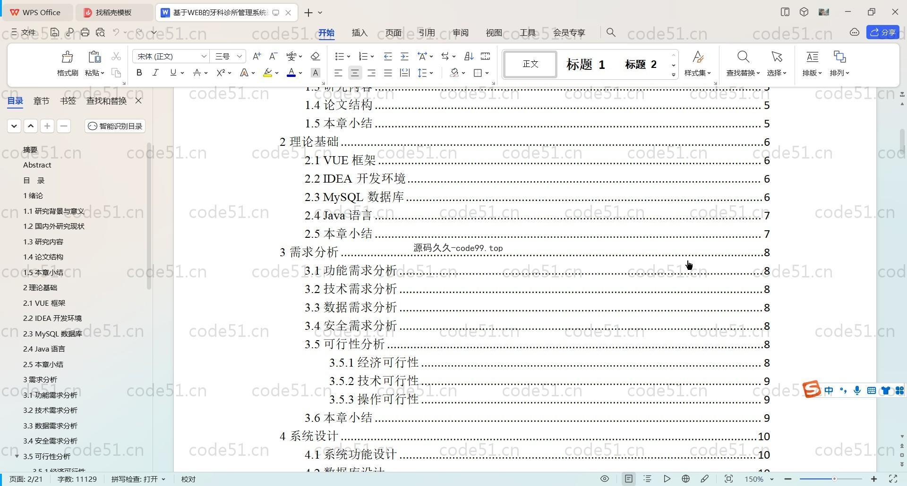907x486 pixels.
Task: Close the navigation pane
Action: pyautogui.click(x=138, y=101)
